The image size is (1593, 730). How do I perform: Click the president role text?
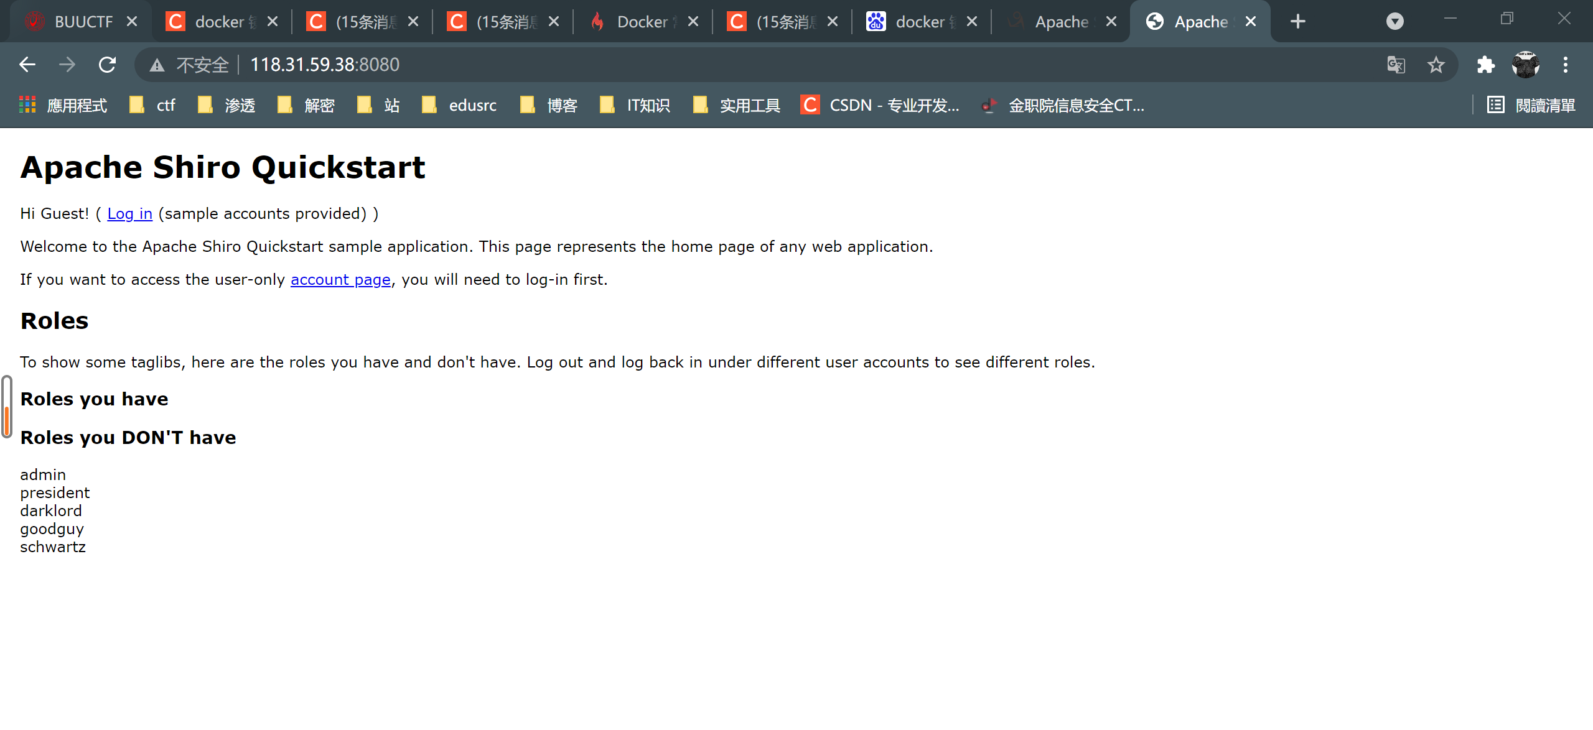55,493
